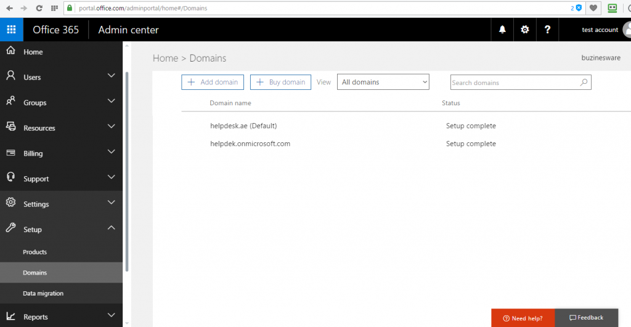Click the Buy domain button
The height and width of the screenshot is (327, 631).
tap(280, 82)
